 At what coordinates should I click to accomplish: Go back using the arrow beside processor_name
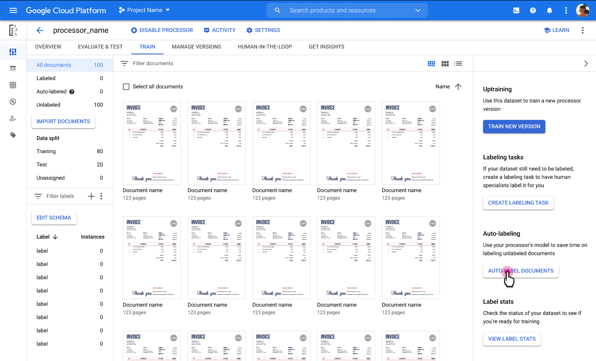click(x=40, y=30)
